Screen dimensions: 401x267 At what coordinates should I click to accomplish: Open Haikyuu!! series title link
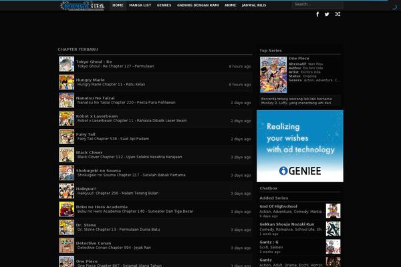click(x=86, y=188)
